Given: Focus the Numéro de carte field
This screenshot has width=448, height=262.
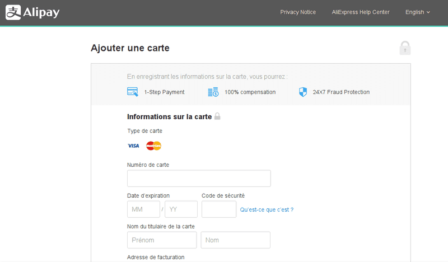Looking at the screenshot, I should pos(199,179).
